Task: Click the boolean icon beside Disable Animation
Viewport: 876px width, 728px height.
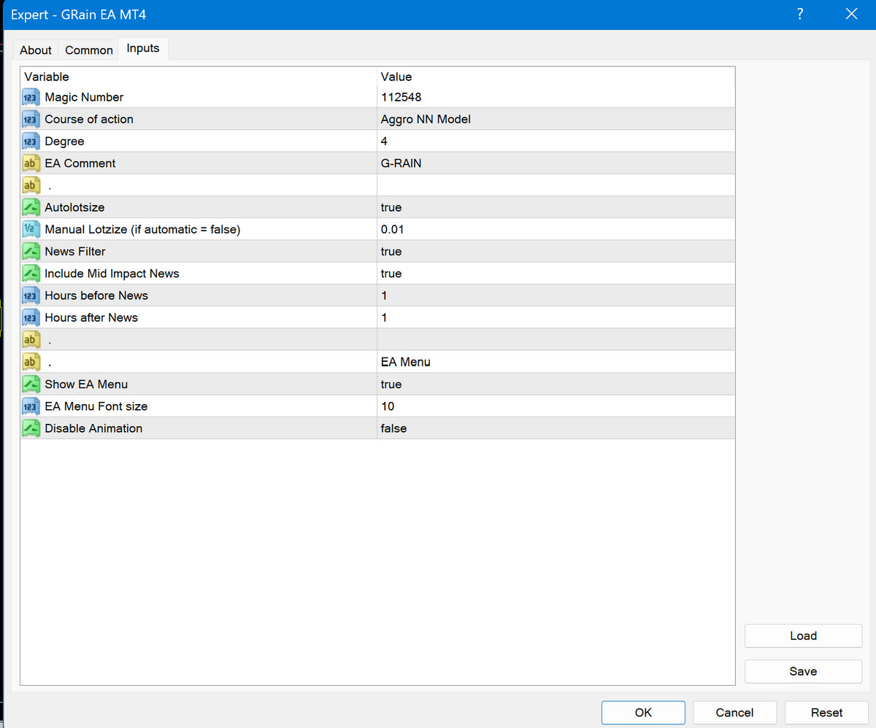Action: pos(31,429)
